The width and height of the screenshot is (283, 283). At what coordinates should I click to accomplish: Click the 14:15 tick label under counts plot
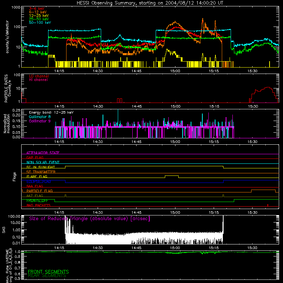[59, 71]
